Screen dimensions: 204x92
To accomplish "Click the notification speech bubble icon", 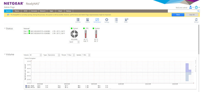I will [8, 15].
